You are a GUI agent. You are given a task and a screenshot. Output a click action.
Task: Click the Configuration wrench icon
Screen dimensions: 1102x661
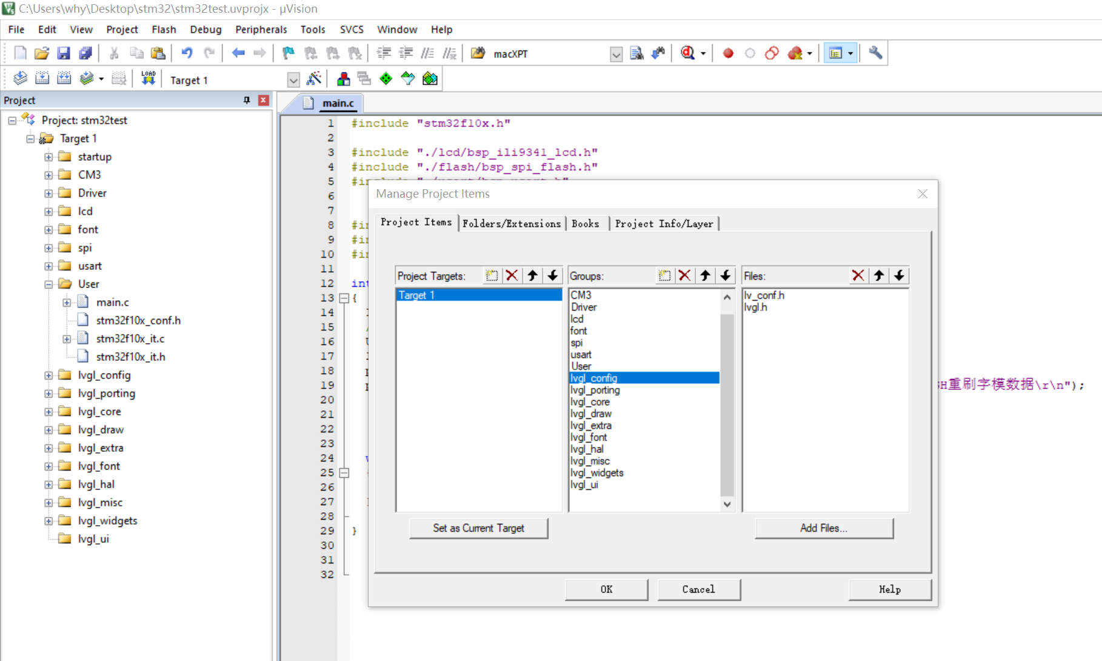875,53
